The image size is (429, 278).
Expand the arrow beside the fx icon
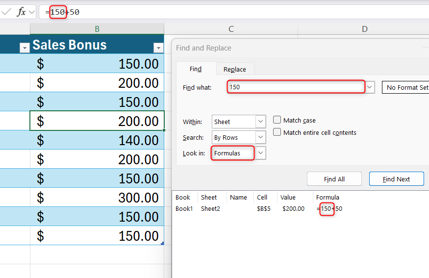(32, 12)
